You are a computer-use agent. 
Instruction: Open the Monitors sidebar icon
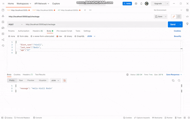tap(3, 34)
